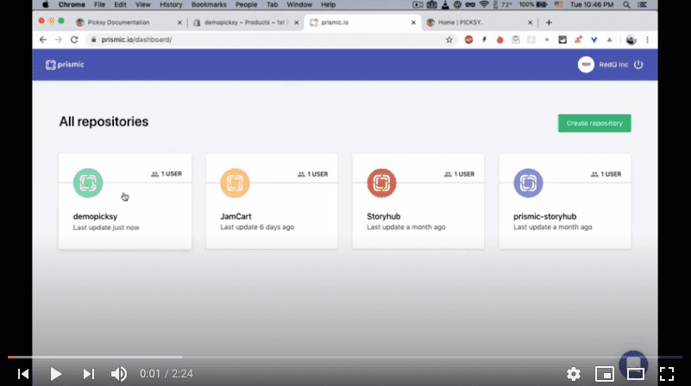The image size is (691, 386).
Task: Click the Wi-Fi status icon
Action: [x=484, y=4]
